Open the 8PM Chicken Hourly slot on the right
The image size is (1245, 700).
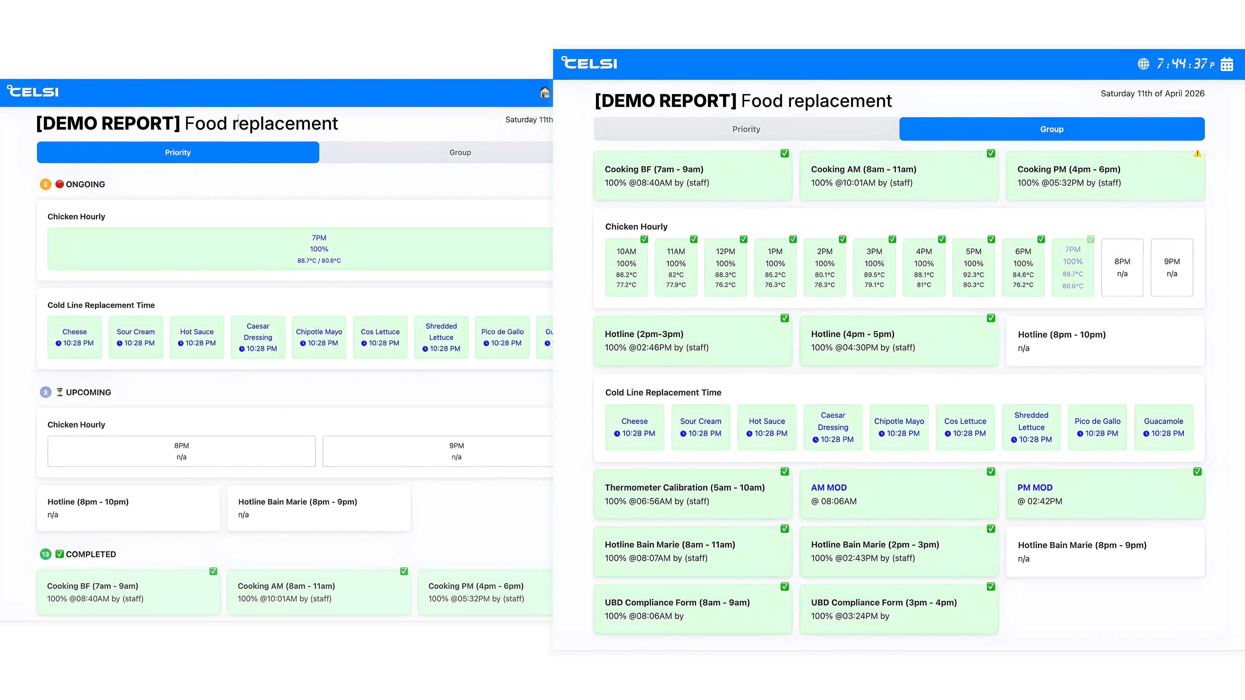(x=1122, y=268)
